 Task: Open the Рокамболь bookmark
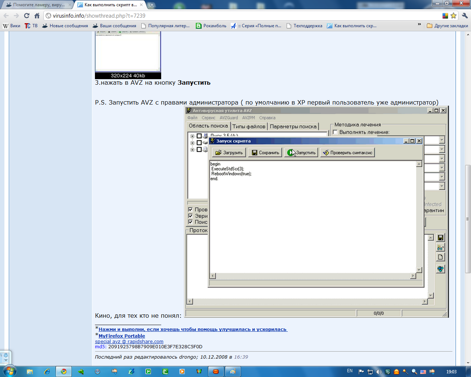[x=211, y=26]
